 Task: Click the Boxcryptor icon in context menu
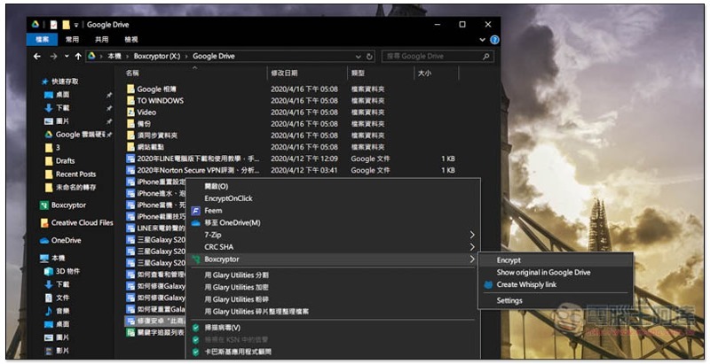[196, 259]
